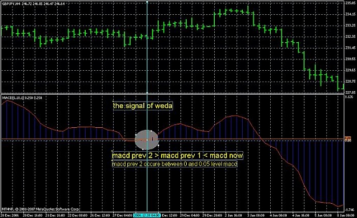The image size is (357, 218).
Task: Click the 227.85 price label
Action: pyautogui.click(x=350, y=92)
